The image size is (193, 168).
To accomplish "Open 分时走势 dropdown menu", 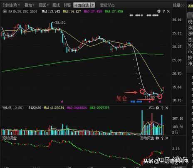I will tap(11, 5).
